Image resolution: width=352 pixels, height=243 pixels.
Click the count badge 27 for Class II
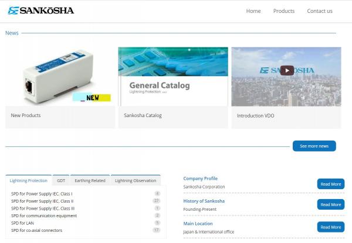click(x=156, y=201)
